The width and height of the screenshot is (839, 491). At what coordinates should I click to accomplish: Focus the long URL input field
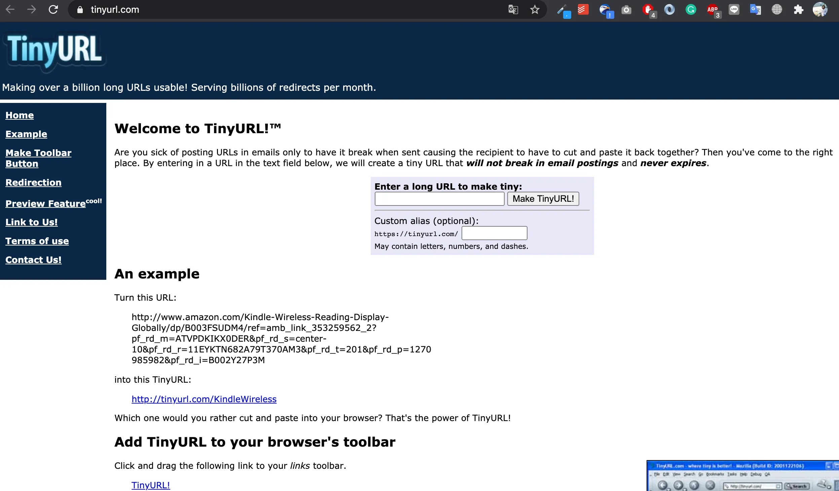coord(439,199)
